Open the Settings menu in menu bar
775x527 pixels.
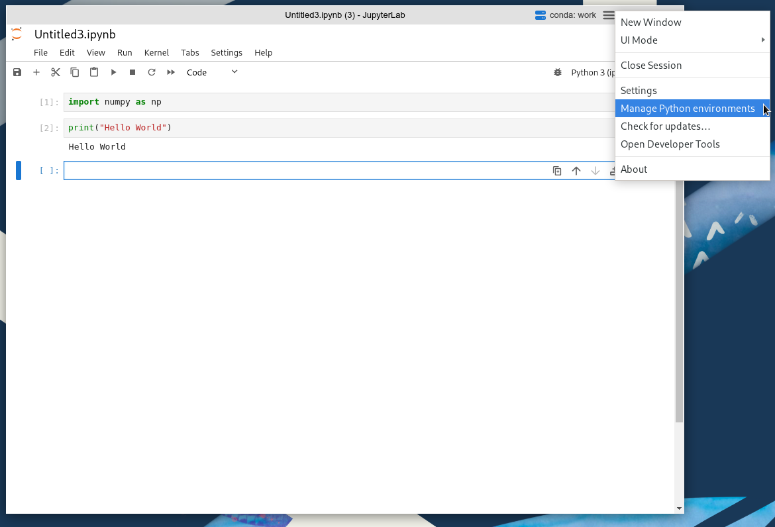[227, 52]
